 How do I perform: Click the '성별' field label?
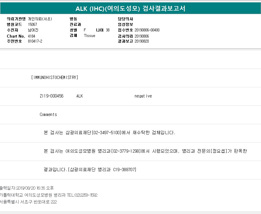click(73, 30)
